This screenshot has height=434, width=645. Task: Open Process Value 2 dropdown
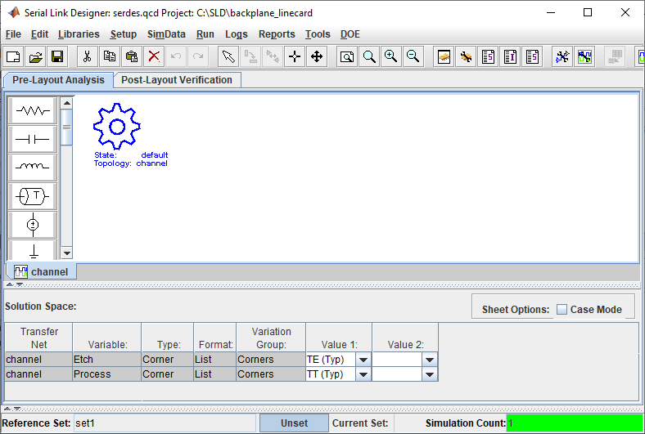430,374
